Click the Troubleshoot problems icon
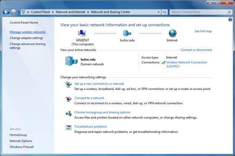 69,128
